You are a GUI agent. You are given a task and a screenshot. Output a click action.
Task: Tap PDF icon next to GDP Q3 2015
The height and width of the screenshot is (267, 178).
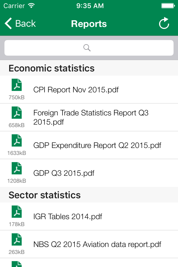(x=17, y=169)
